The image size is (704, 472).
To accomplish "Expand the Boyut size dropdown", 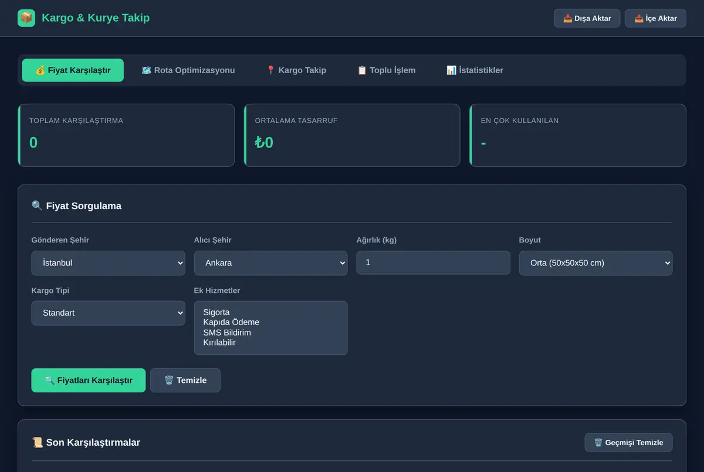I will click(595, 263).
